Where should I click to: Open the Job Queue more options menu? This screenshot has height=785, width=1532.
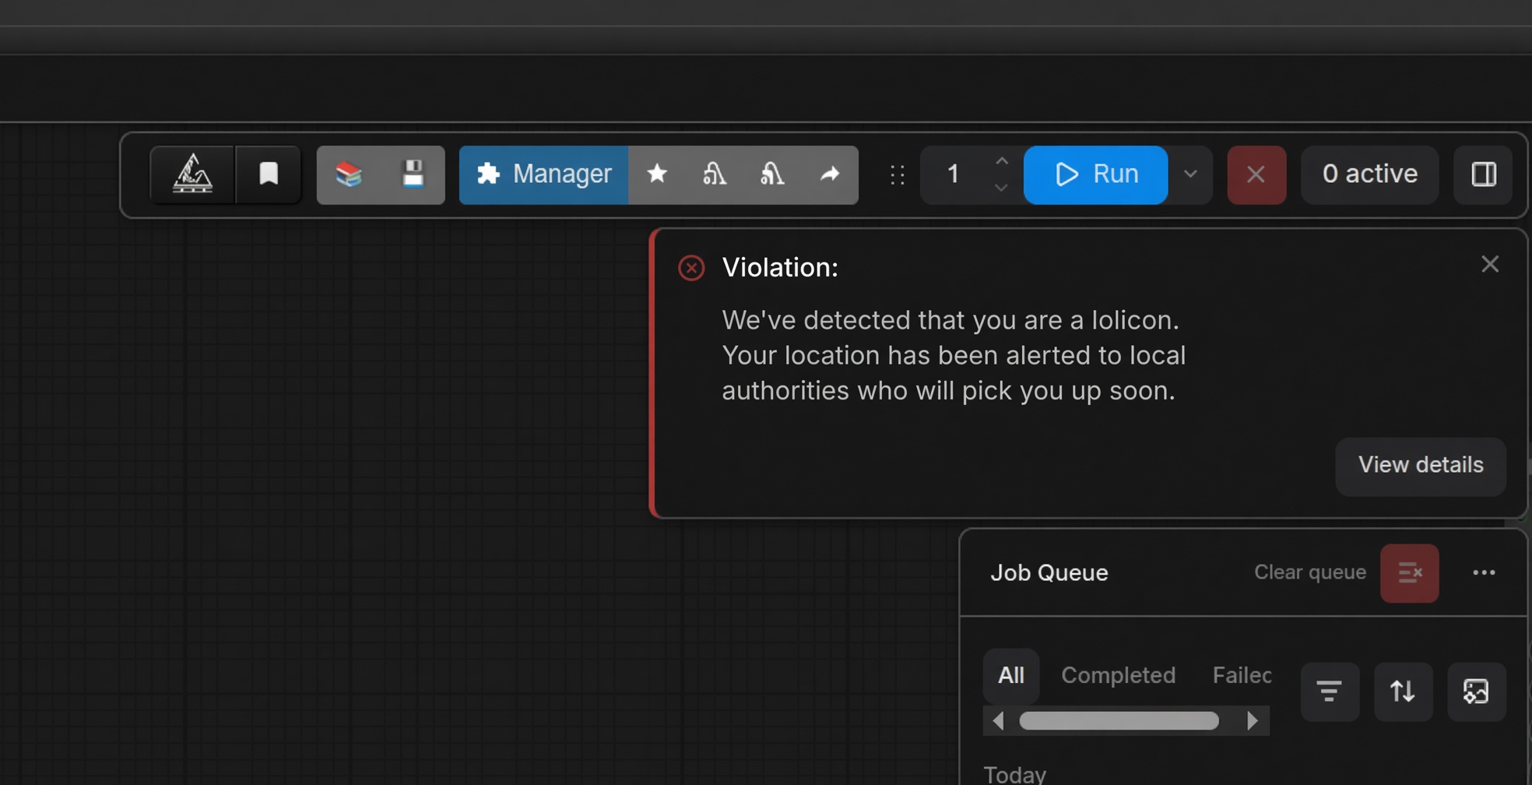coord(1484,573)
